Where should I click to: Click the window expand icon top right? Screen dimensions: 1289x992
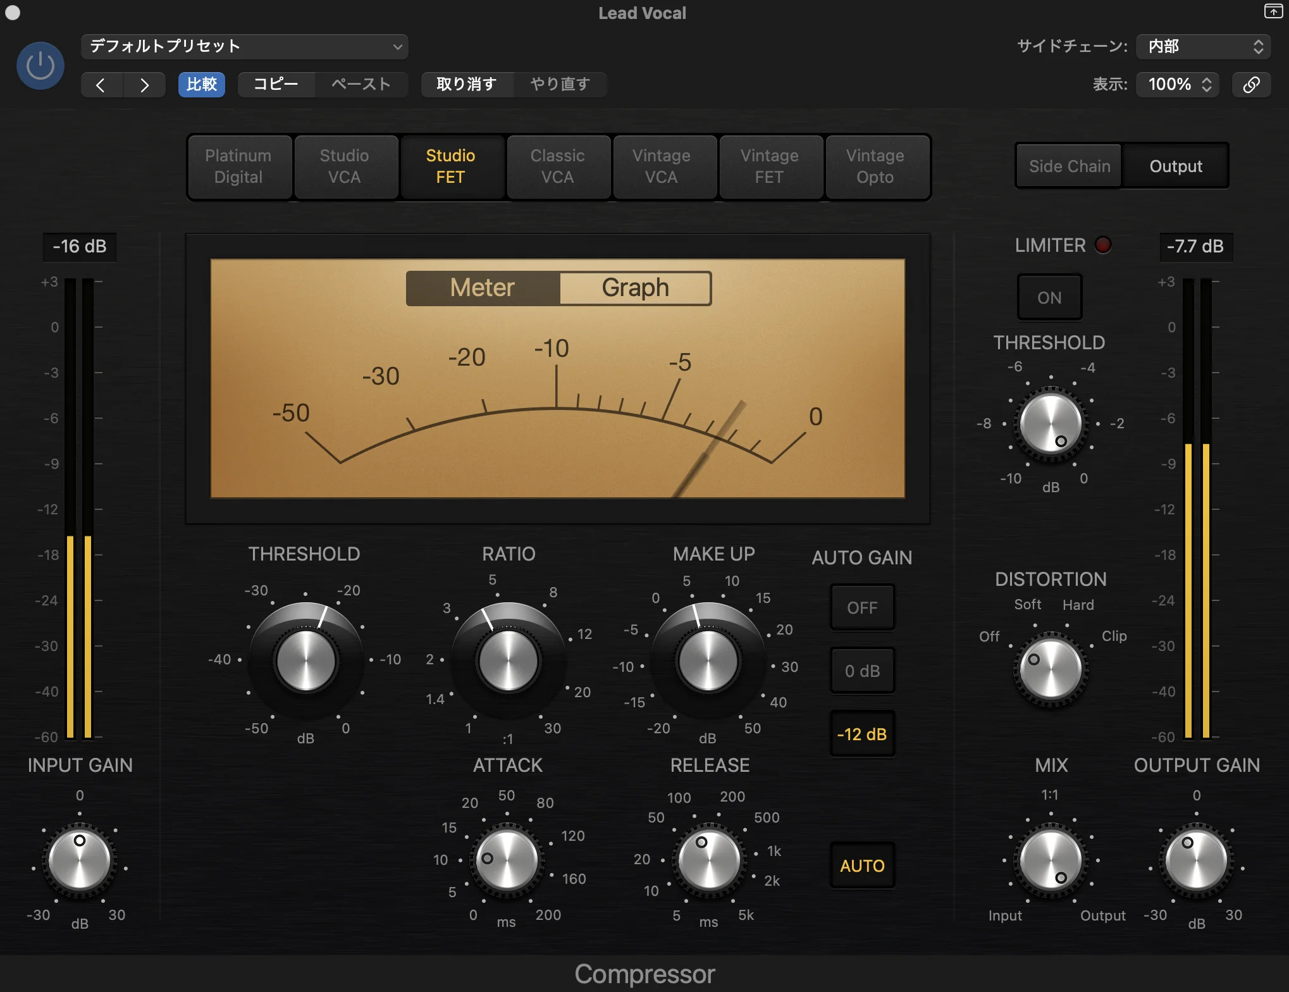[x=1273, y=11]
